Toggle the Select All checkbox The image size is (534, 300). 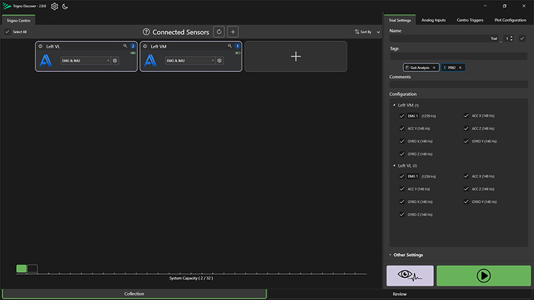7,31
